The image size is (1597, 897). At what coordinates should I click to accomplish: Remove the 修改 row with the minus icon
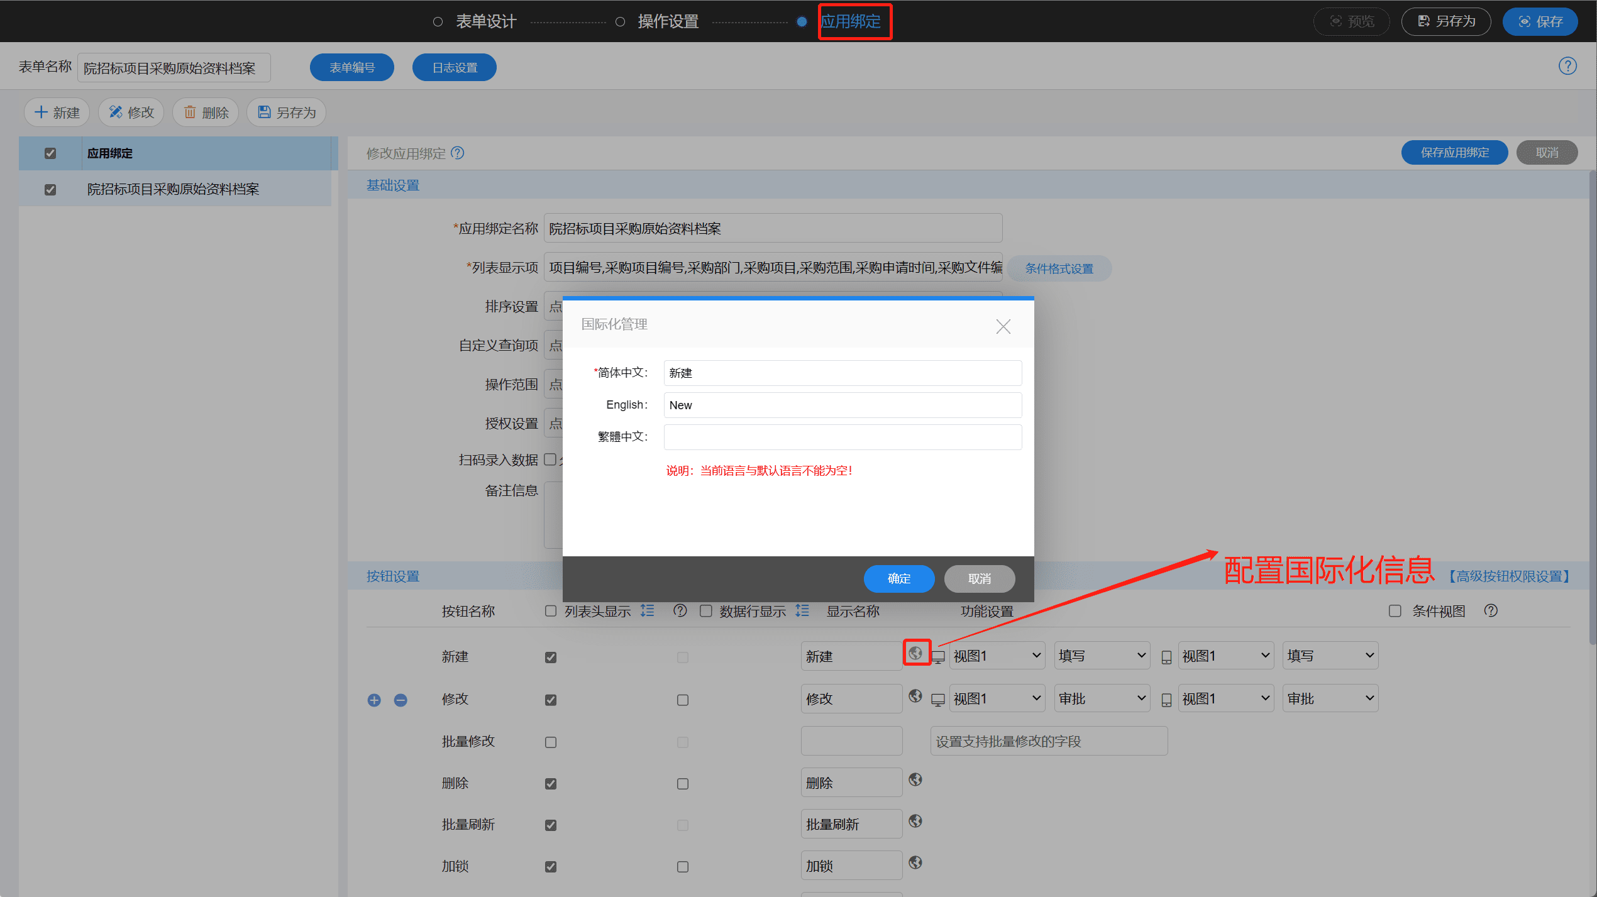tap(401, 700)
